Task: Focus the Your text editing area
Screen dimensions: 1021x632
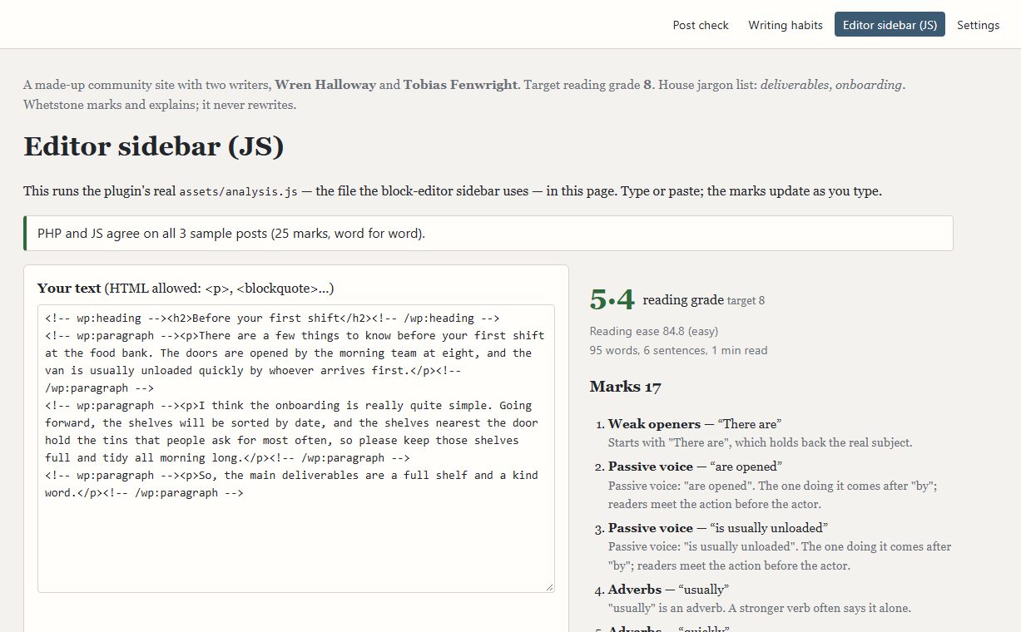Action: [296, 448]
